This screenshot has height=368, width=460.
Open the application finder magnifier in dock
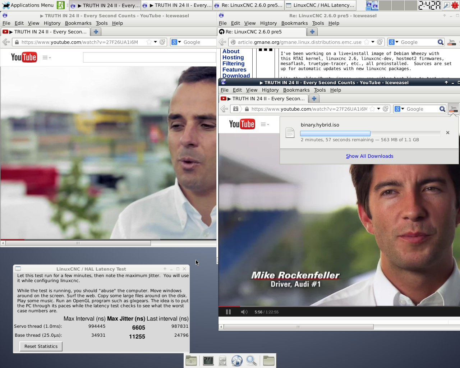click(252, 360)
